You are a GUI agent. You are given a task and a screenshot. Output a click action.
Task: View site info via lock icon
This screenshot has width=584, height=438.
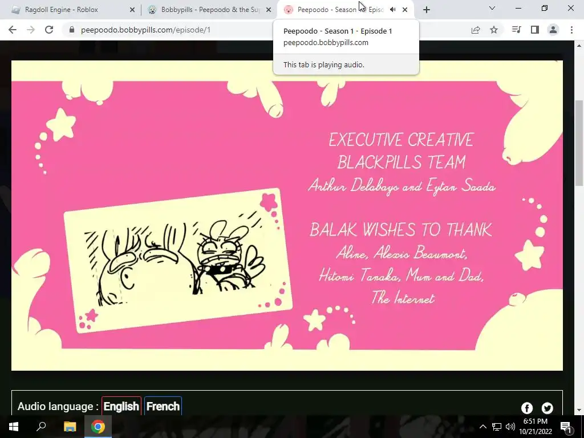(x=72, y=30)
